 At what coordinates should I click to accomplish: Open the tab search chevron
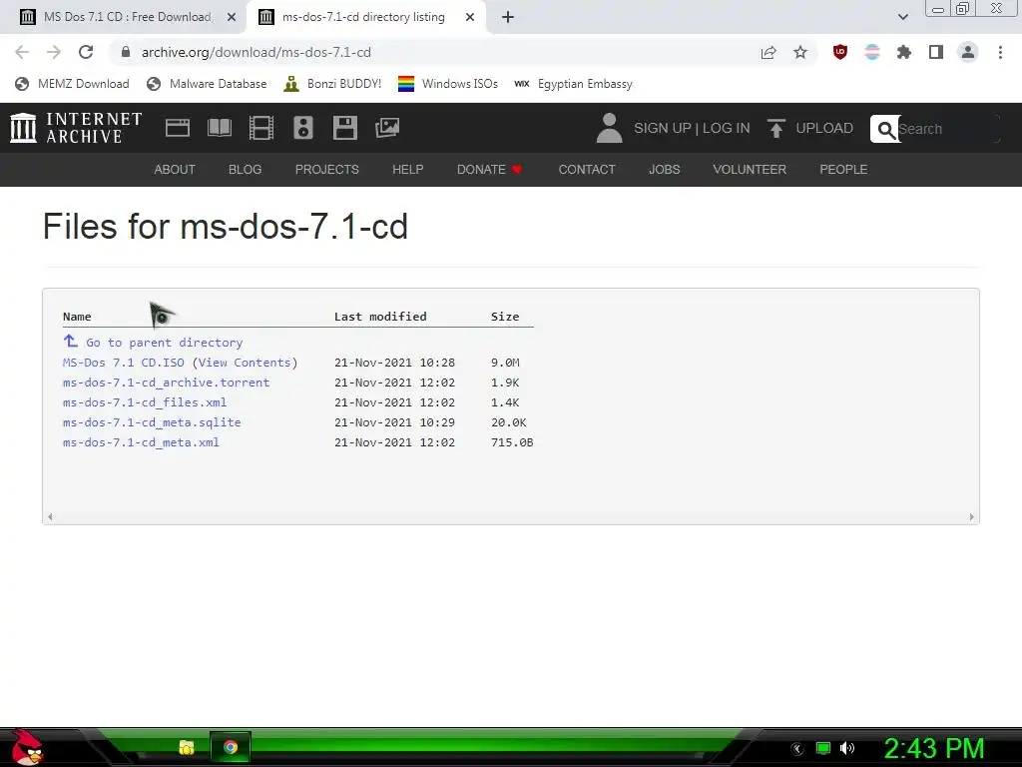click(902, 17)
